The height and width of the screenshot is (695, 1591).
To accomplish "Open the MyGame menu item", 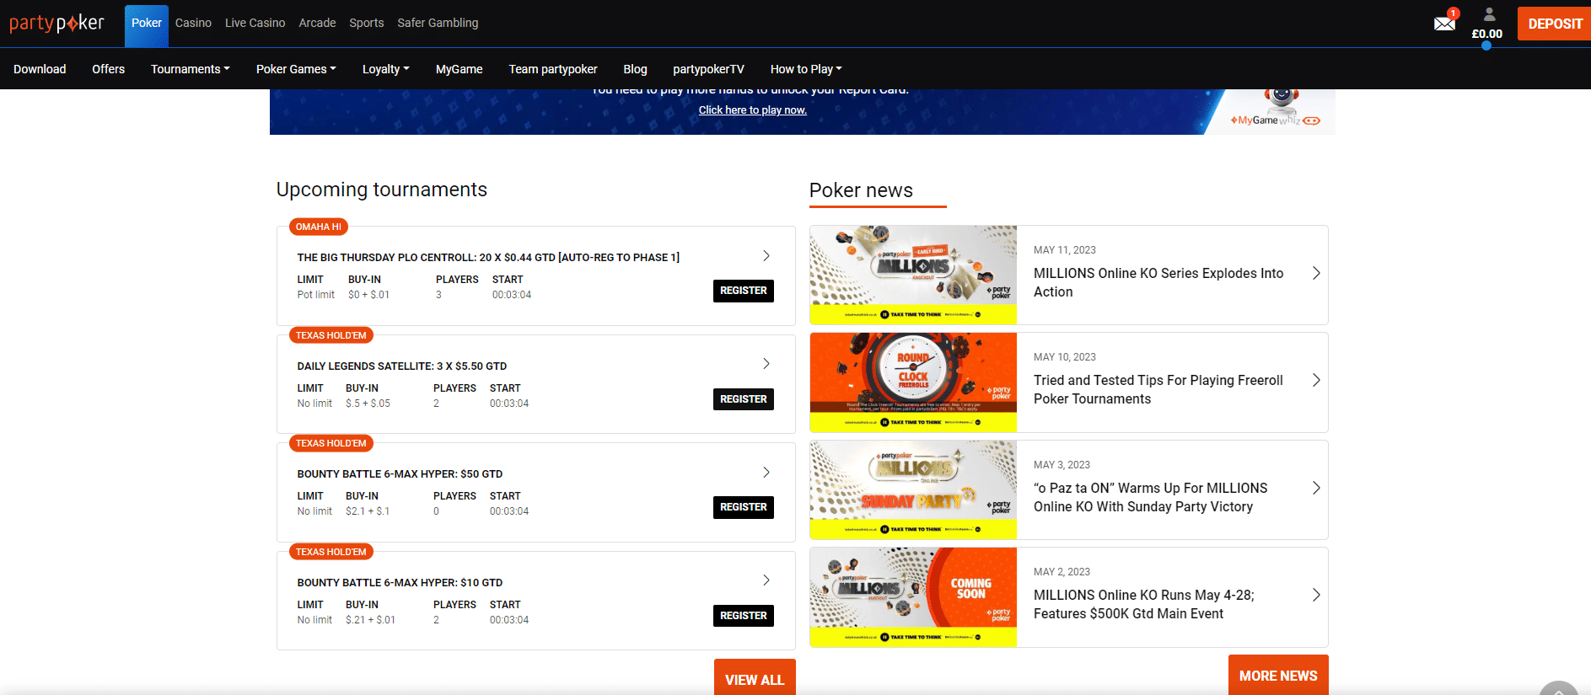I will tap(460, 69).
